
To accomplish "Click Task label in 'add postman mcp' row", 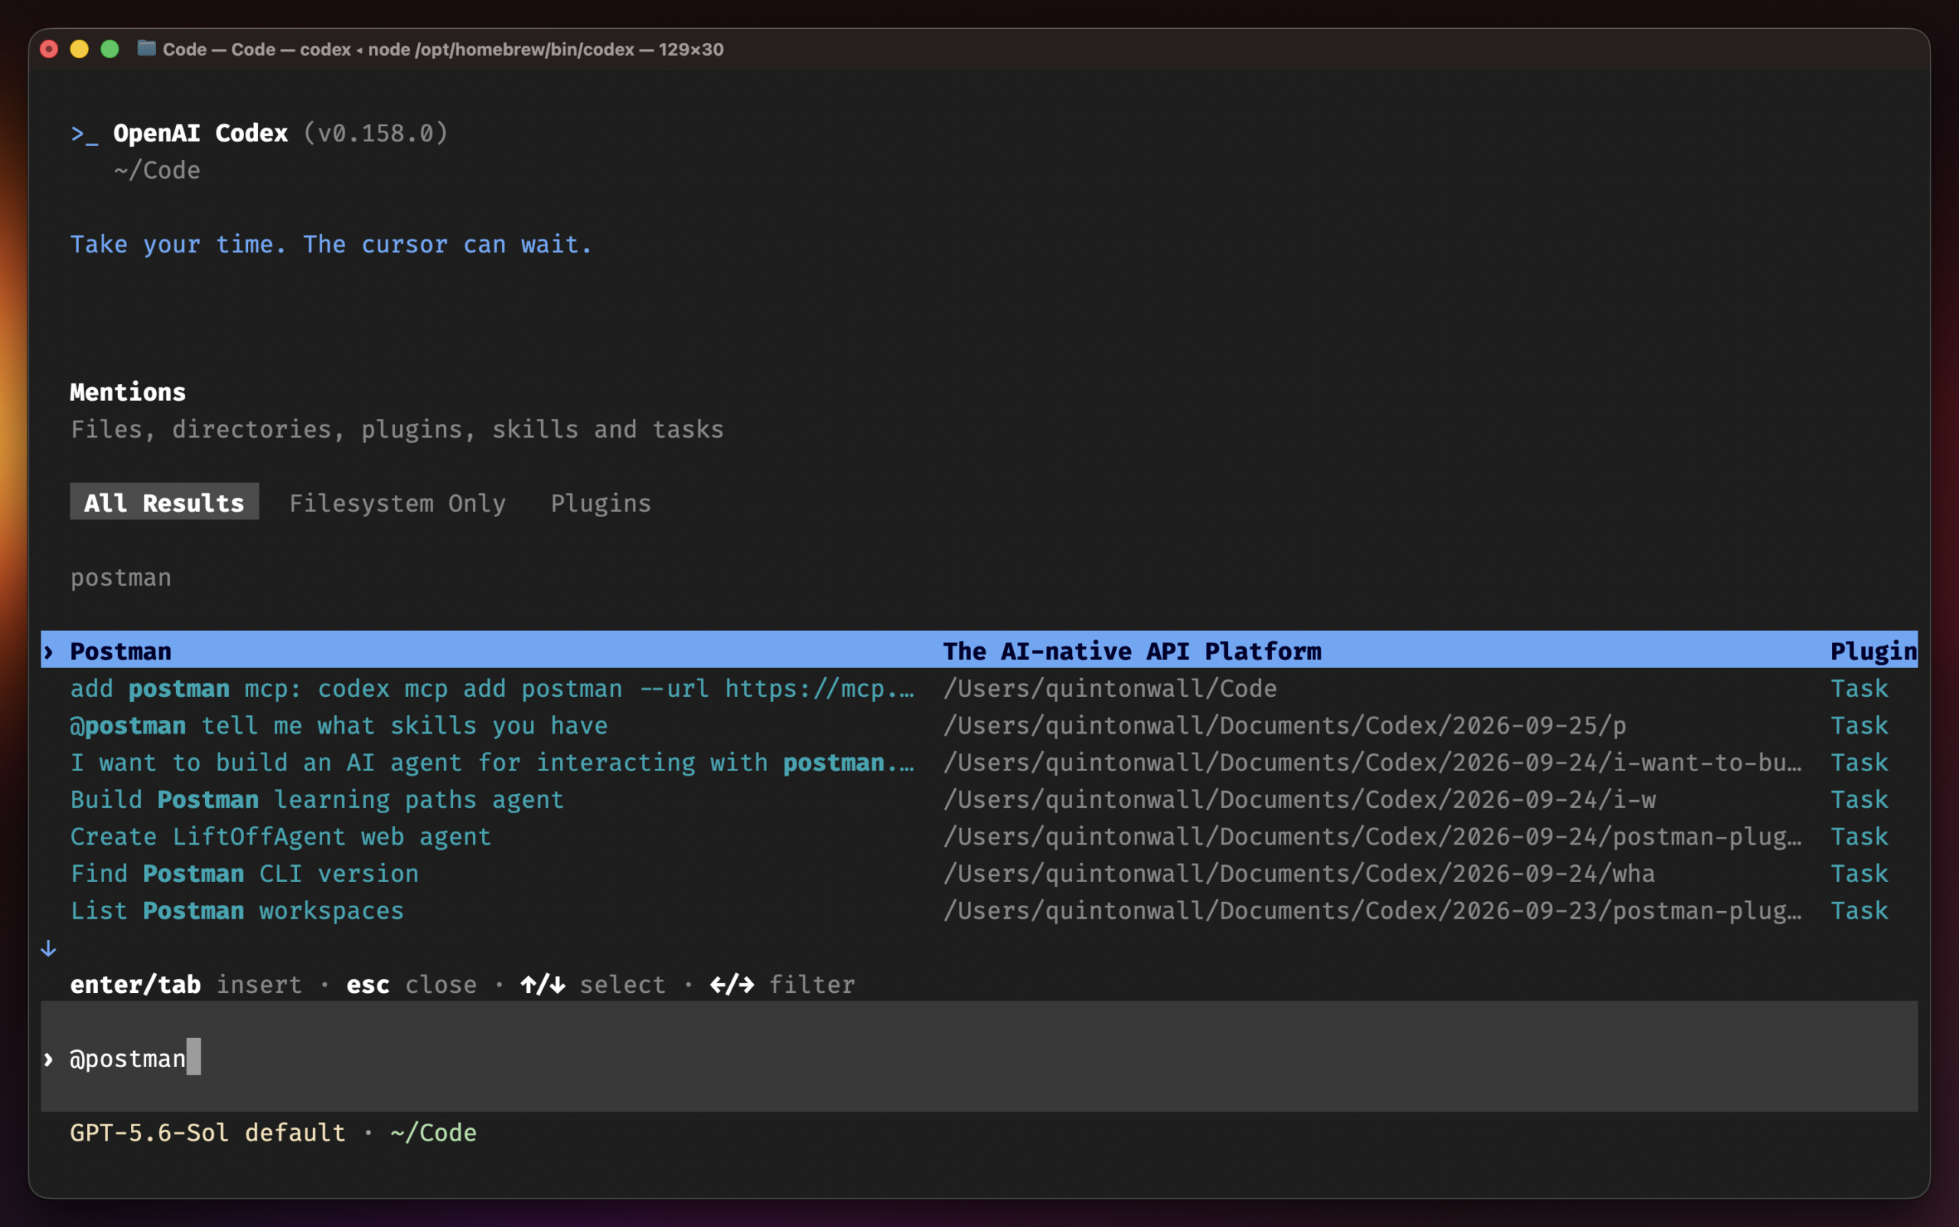I will click(1860, 688).
